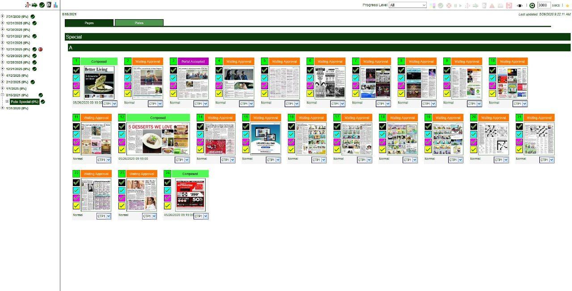572x291 pixels.
Task: Click the green approve checkmark in left toolbar
Action: click(x=42, y=5)
